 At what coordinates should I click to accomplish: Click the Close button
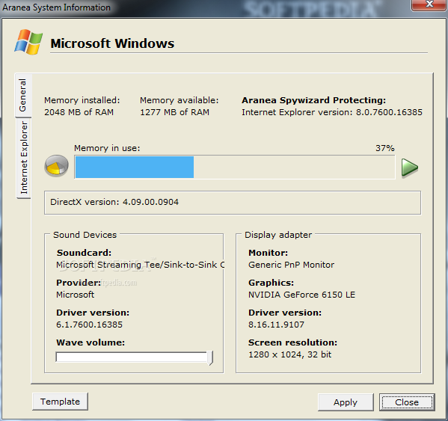pyautogui.click(x=407, y=402)
